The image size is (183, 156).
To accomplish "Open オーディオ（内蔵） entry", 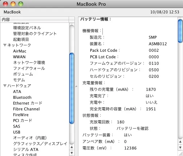I will coord(30,138).
